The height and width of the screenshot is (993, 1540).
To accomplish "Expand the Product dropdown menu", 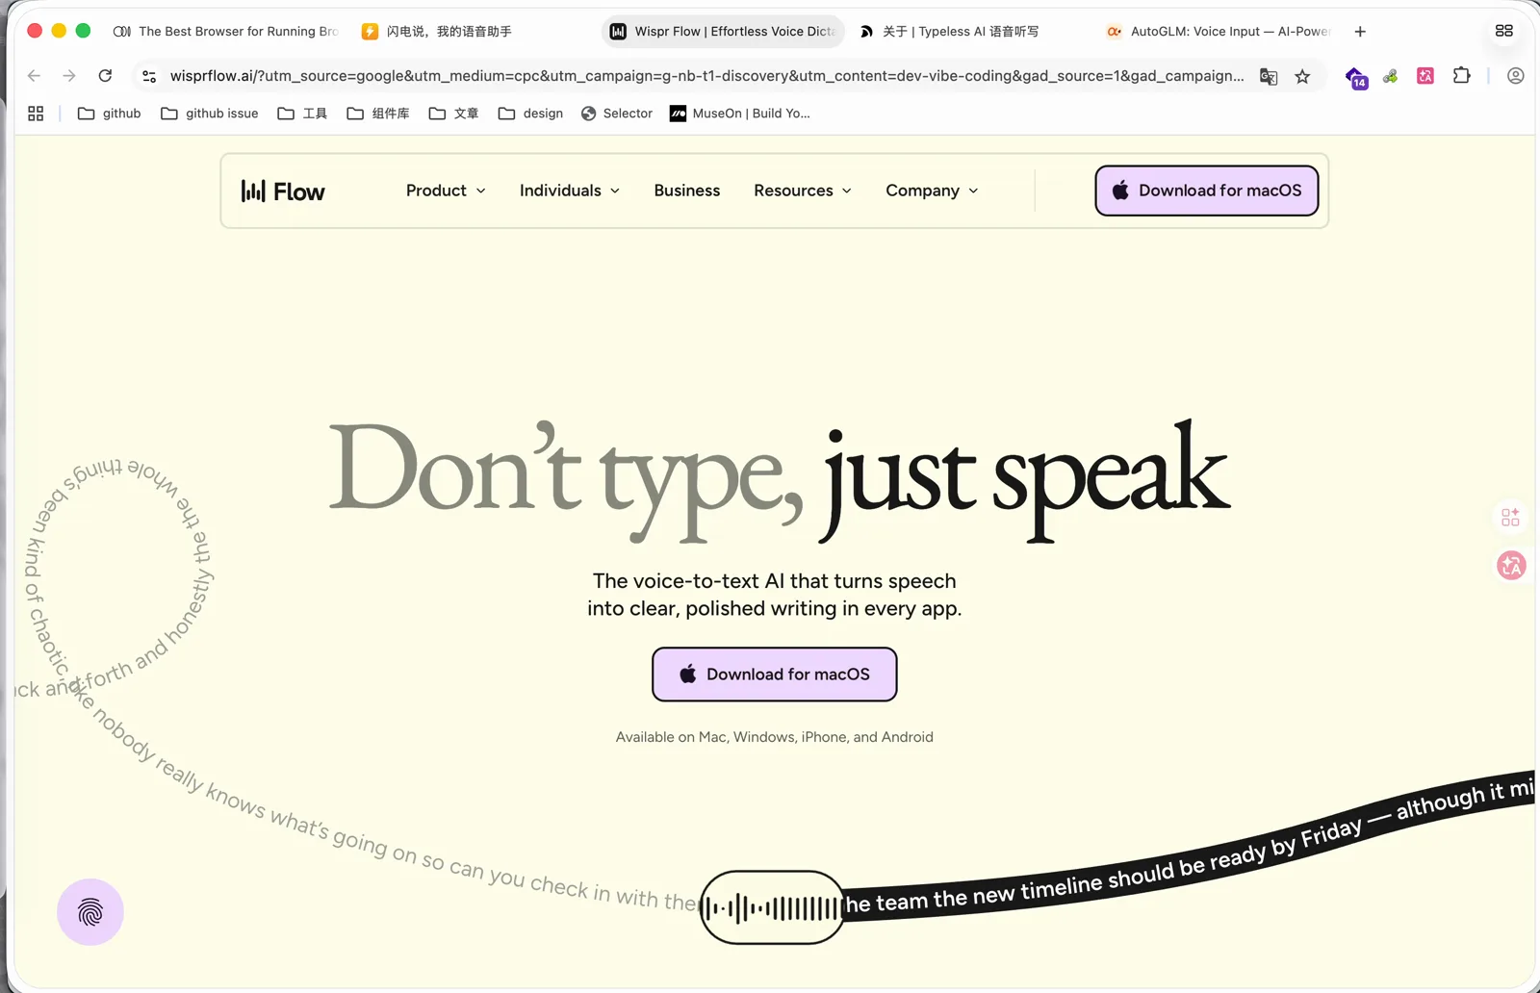I will coord(446,191).
